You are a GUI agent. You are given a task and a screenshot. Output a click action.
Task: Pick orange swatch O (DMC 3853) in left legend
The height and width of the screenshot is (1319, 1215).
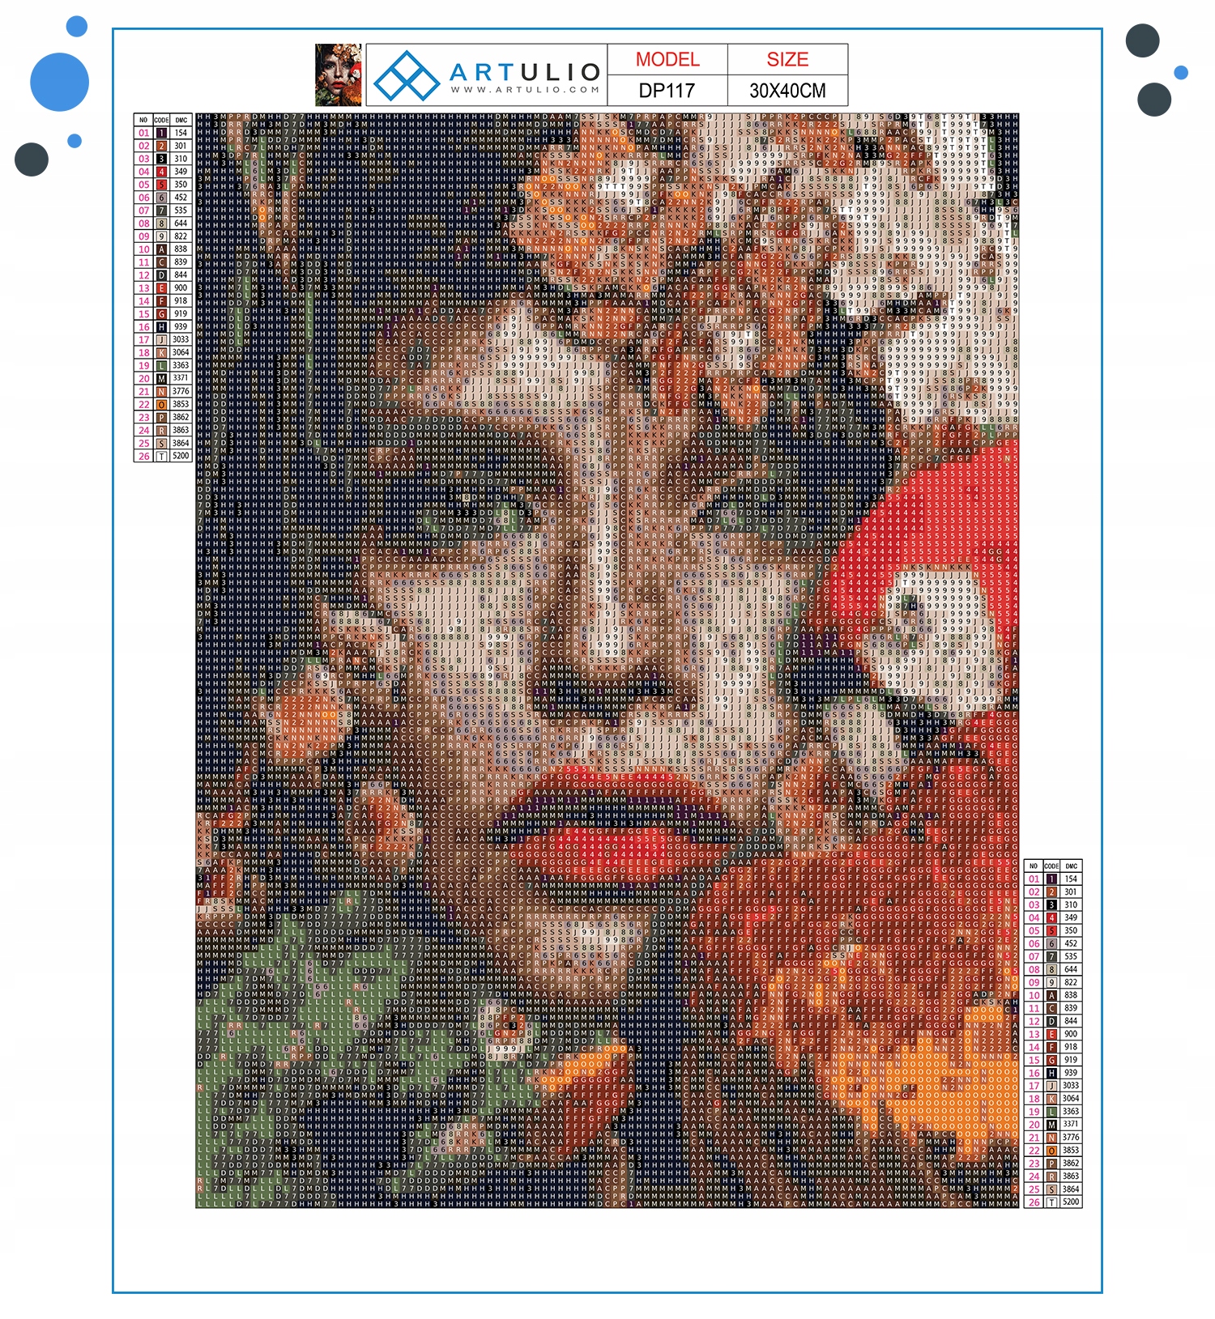pyautogui.click(x=161, y=404)
